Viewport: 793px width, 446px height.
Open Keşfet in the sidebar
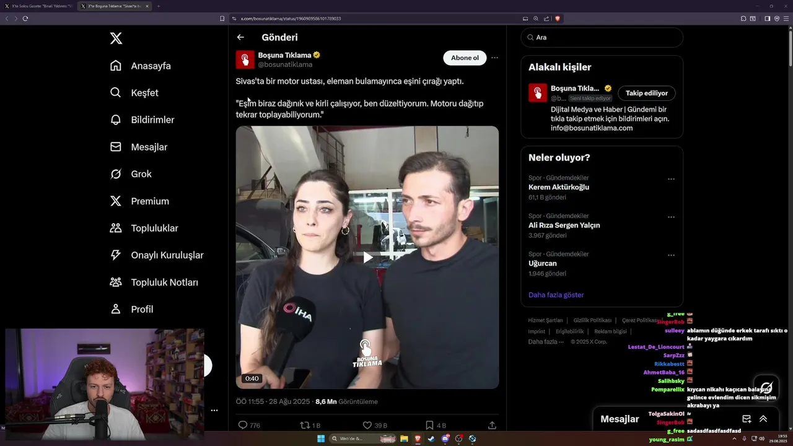pos(134,93)
